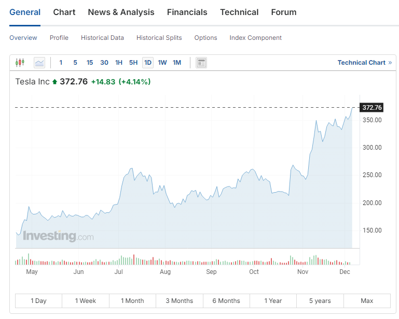Set the 5 minute interval
399x319 pixels.
point(75,63)
